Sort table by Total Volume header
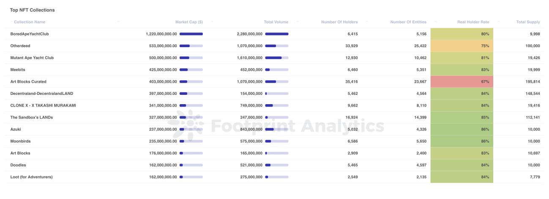 pos(276,22)
